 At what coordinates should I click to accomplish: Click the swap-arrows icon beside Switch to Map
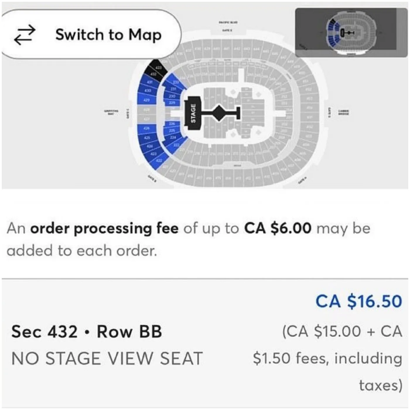[x=25, y=34]
